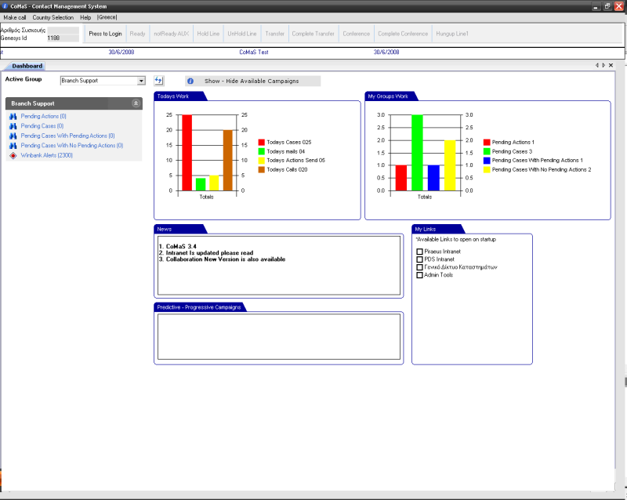Screen dimensions: 627x500
Task: Click news item 'CoMaS 3.4'
Action: 181,246
